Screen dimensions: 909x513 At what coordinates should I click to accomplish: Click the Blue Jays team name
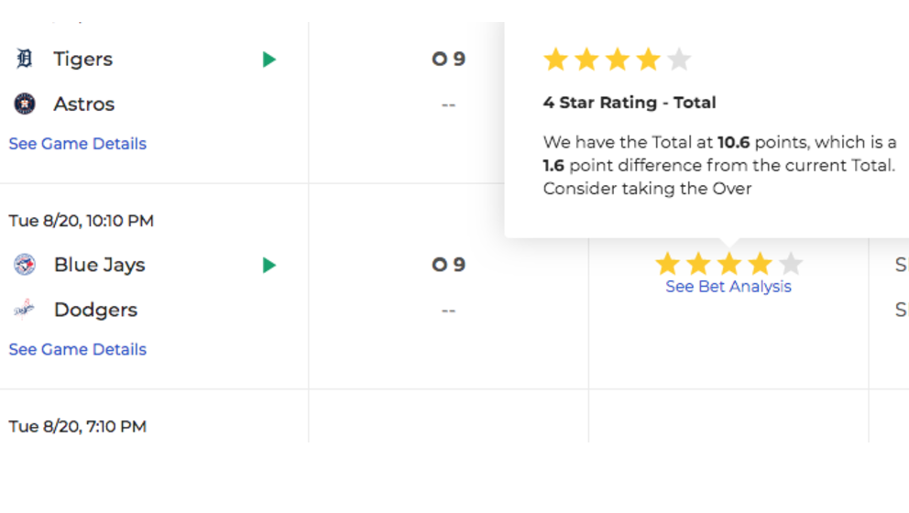point(100,265)
